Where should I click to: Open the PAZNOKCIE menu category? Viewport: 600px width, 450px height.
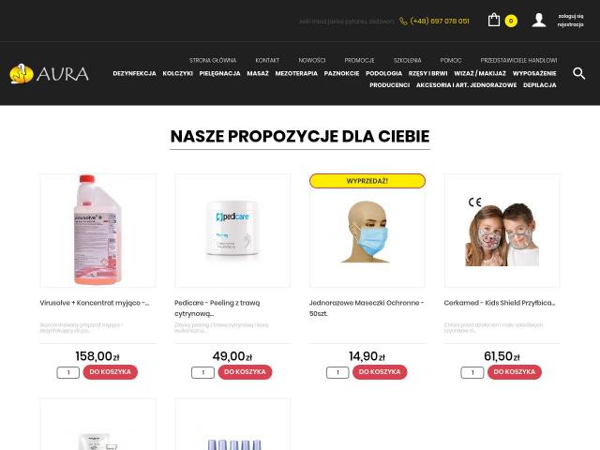341,73
